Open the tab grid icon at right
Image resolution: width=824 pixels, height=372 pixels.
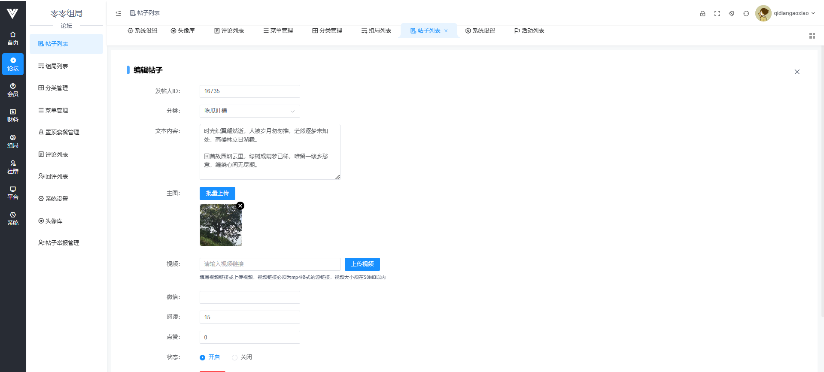812,36
